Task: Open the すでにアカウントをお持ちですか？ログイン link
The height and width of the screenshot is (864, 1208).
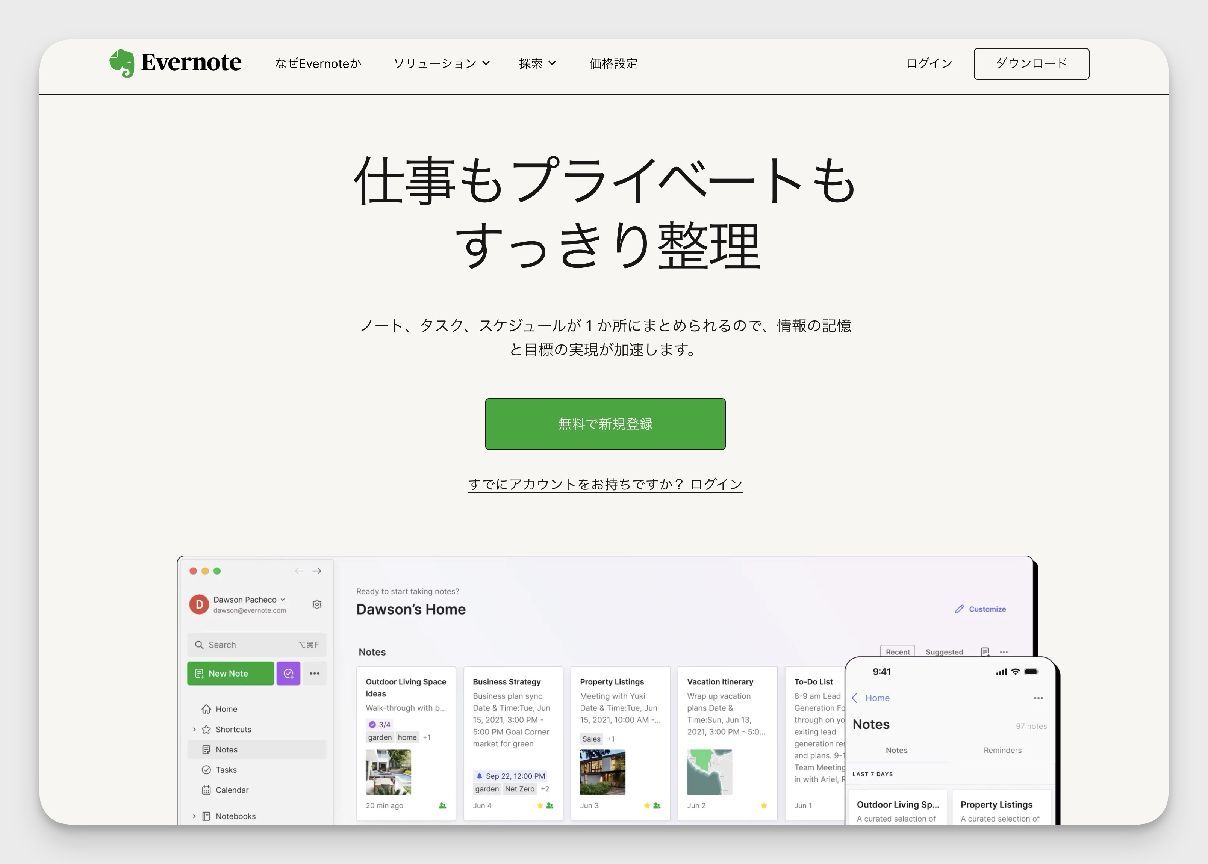Action: point(605,484)
